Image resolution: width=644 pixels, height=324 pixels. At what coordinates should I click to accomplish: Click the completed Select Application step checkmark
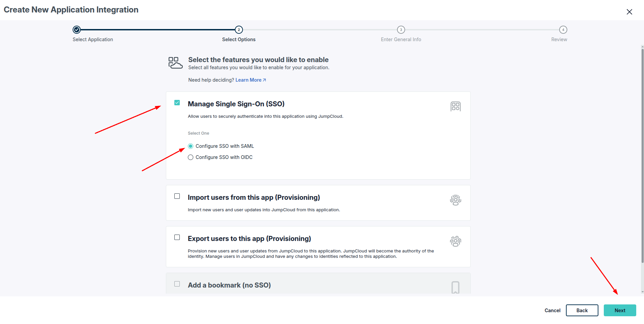pyautogui.click(x=77, y=30)
